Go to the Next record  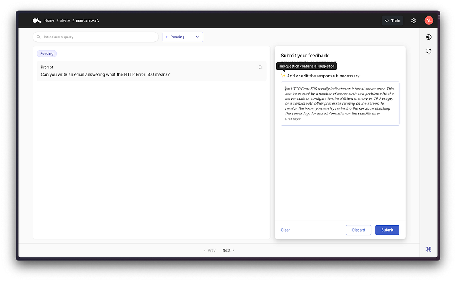(x=228, y=250)
